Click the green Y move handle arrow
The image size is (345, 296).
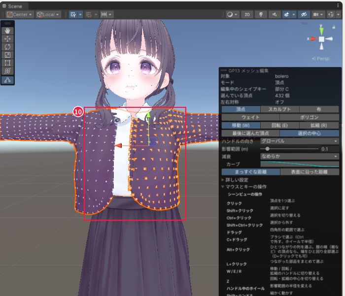(x=148, y=115)
